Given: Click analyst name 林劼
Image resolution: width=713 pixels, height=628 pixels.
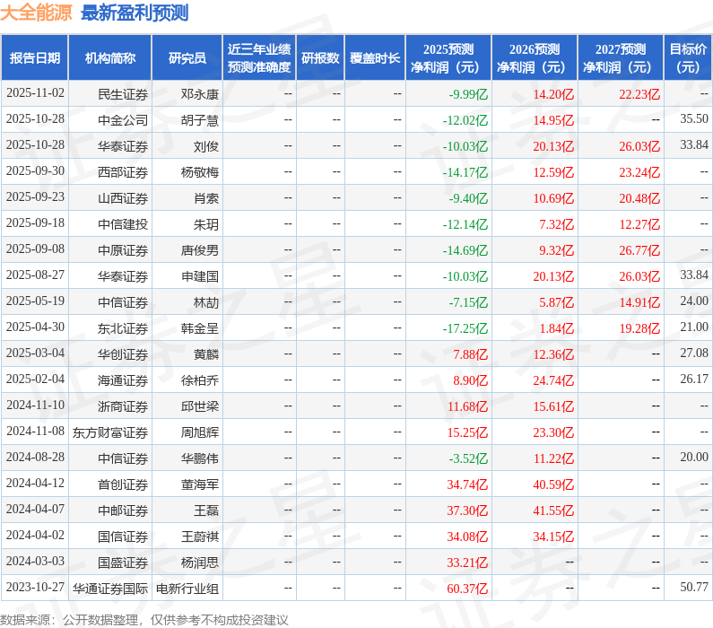Looking at the screenshot, I should 206,302.
